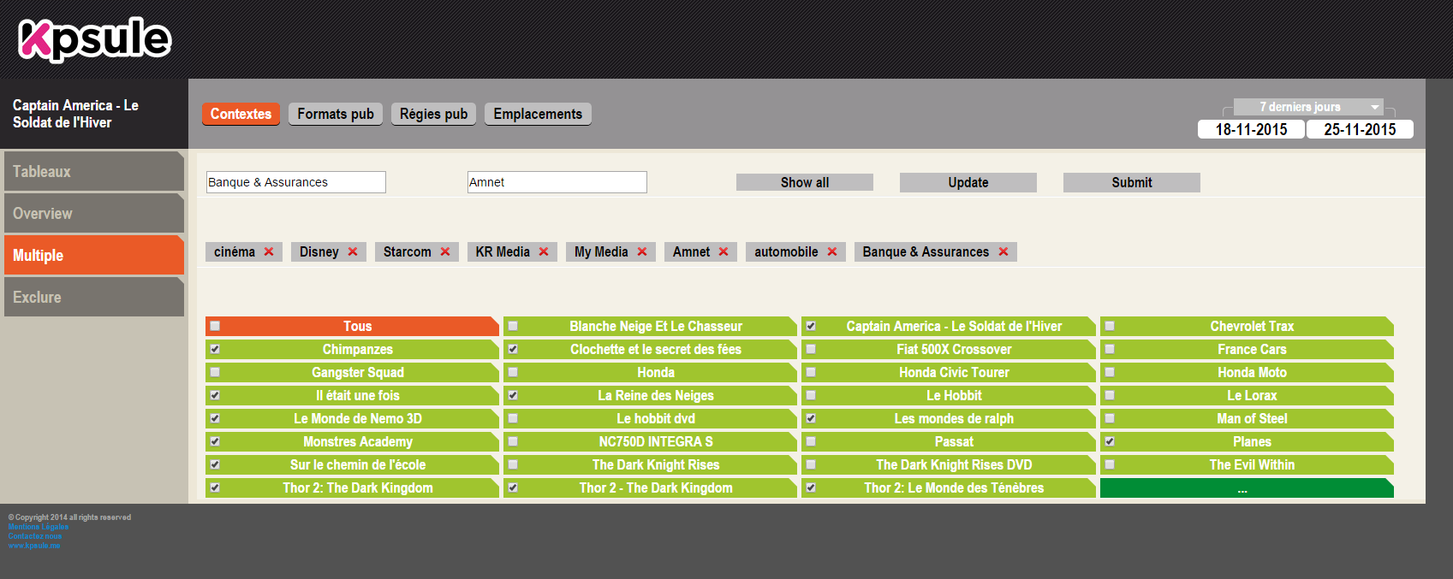
Task: Click the Mentions Légales footer link
Action: click(x=39, y=527)
